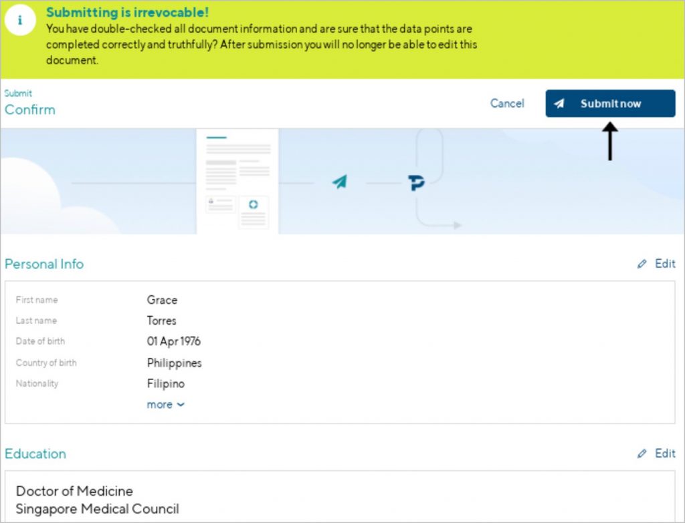Select the first name value Grace
685x523 pixels.
coord(162,300)
